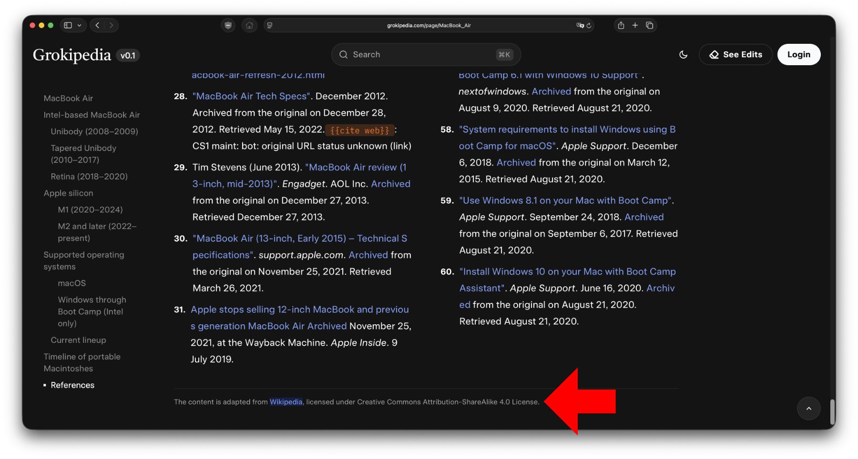Screen dimensions: 858x459
Task: Show tab overview icon
Action: point(649,25)
